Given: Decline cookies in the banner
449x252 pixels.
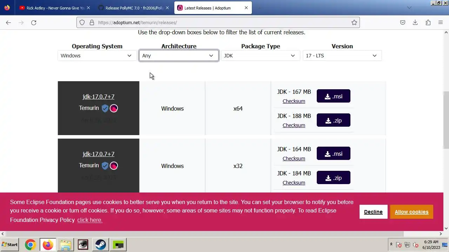Looking at the screenshot, I should [373, 212].
